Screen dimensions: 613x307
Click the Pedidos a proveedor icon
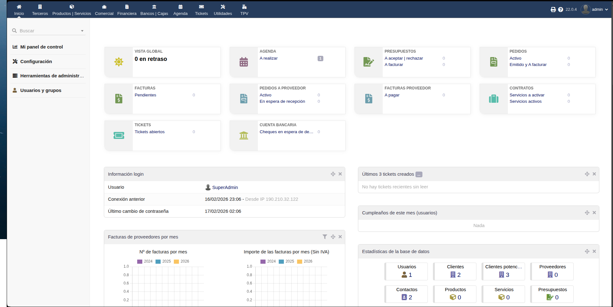tap(244, 99)
